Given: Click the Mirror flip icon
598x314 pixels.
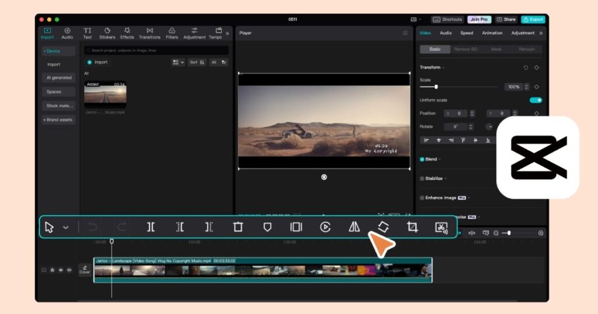Looking at the screenshot, I should pyautogui.click(x=354, y=227).
